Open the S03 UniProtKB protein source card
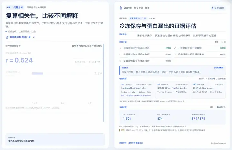The image size is (232, 150). point(208,90)
